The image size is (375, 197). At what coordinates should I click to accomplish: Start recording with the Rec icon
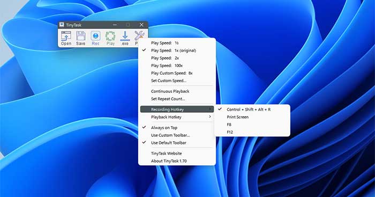click(x=95, y=38)
